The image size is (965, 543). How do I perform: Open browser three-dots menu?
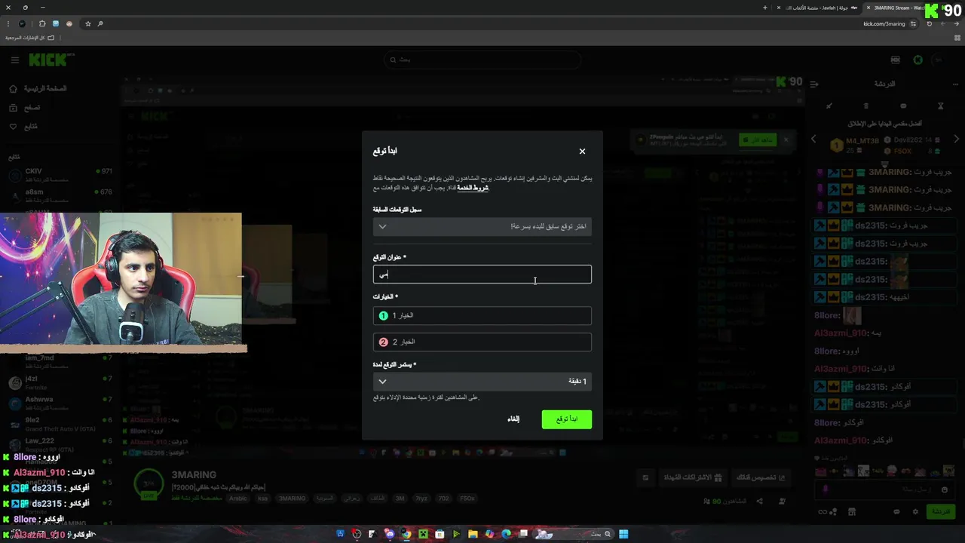[8, 23]
